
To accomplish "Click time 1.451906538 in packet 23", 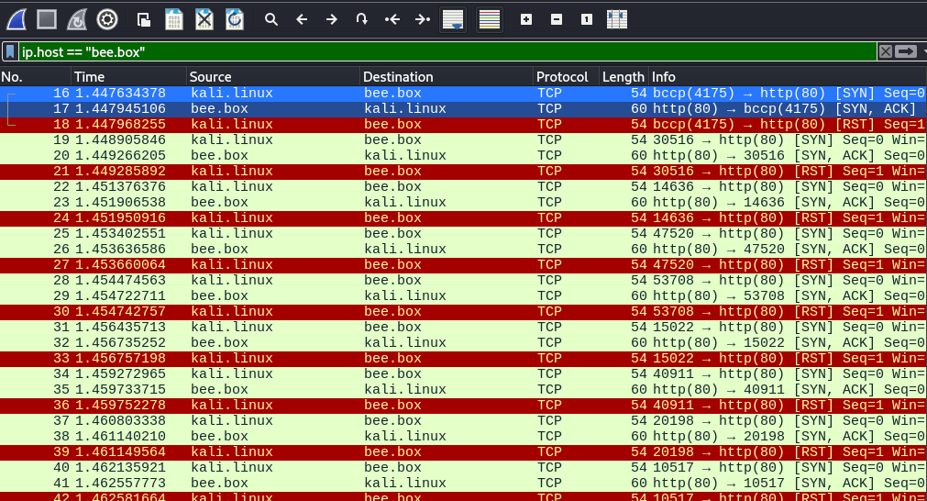I will tap(121, 202).
